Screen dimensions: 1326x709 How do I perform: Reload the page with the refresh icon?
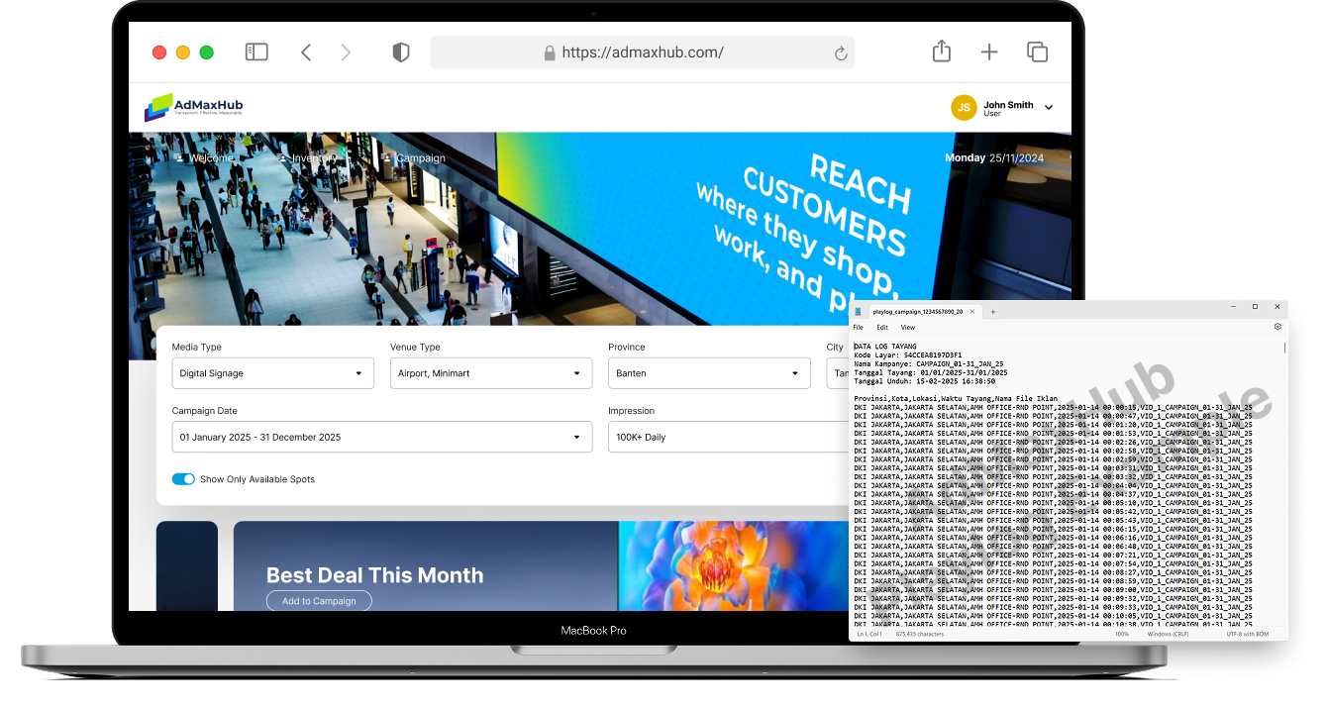[841, 53]
